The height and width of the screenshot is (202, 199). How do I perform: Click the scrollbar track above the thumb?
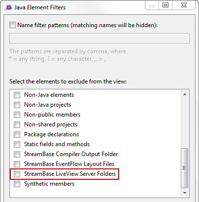185,123
